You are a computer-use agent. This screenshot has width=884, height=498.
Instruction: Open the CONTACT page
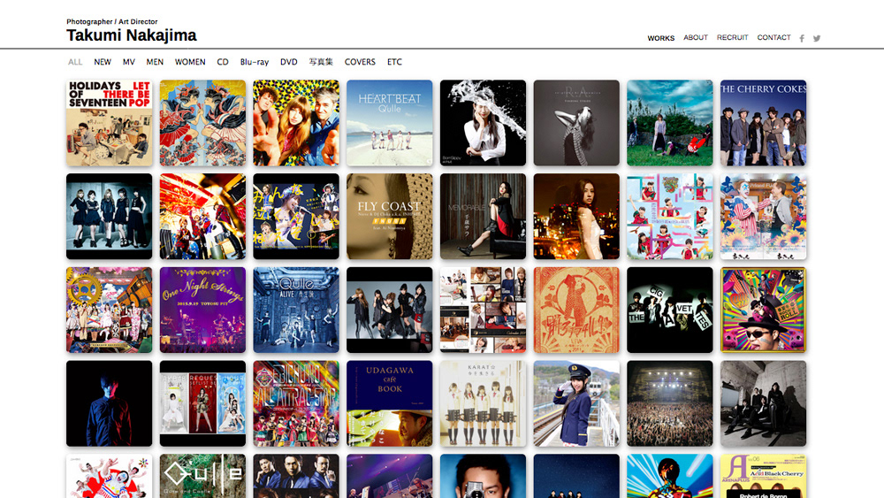pyautogui.click(x=773, y=37)
